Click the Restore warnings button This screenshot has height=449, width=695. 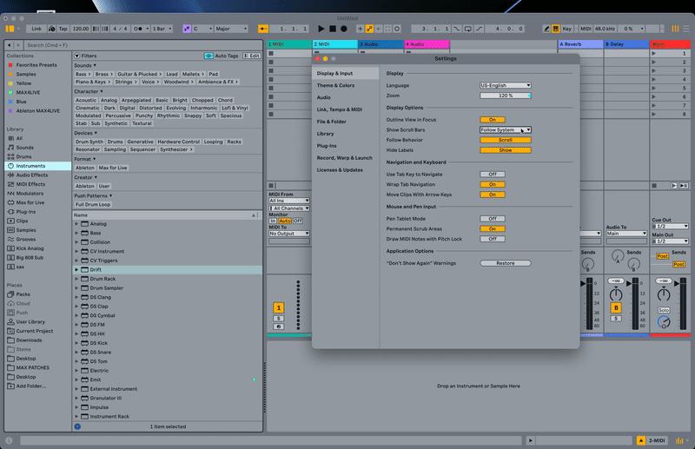pos(505,263)
